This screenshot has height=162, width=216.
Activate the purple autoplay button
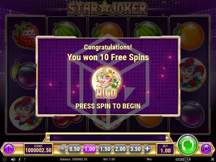(x=206, y=149)
